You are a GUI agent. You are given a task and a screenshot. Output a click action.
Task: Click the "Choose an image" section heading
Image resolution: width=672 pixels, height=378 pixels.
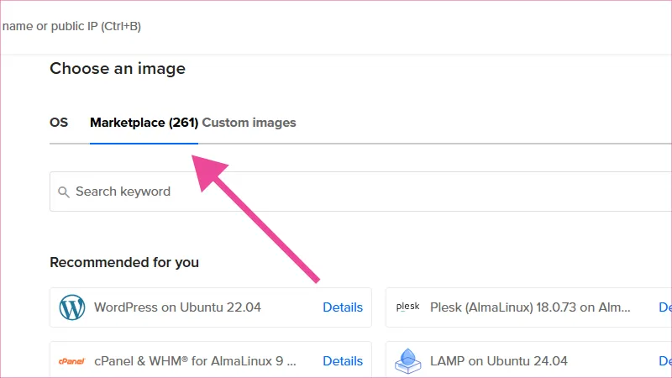coord(118,69)
